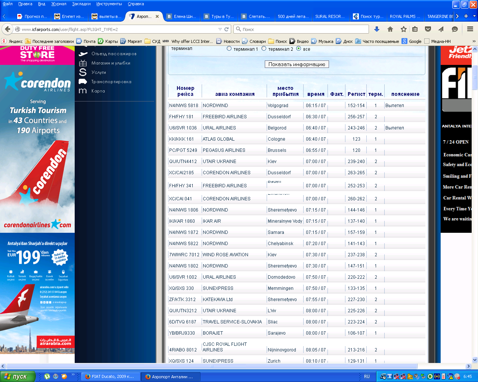Open the Транспортировка sidebar link

pyautogui.click(x=111, y=82)
